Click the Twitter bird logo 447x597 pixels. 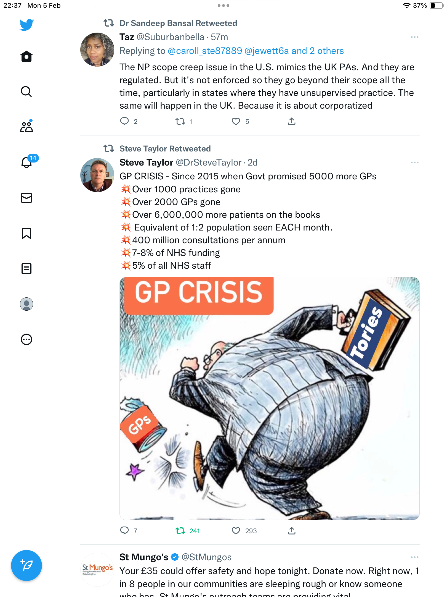click(26, 25)
